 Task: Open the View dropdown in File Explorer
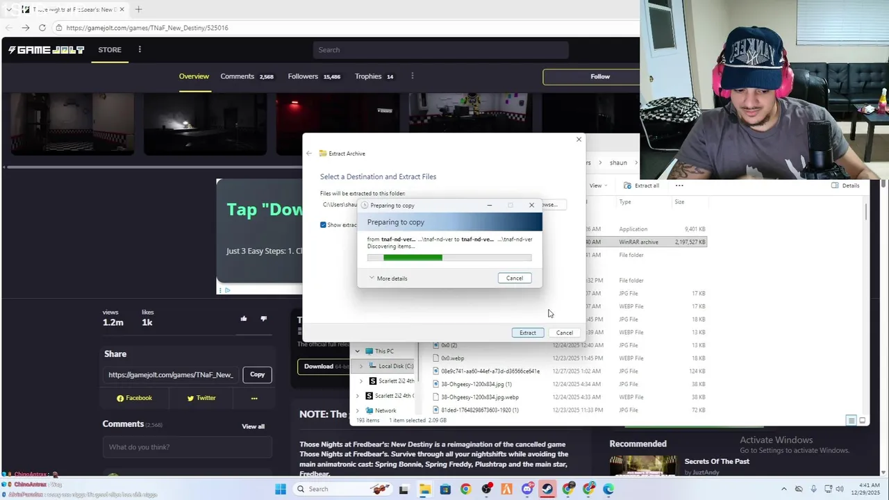pos(598,185)
